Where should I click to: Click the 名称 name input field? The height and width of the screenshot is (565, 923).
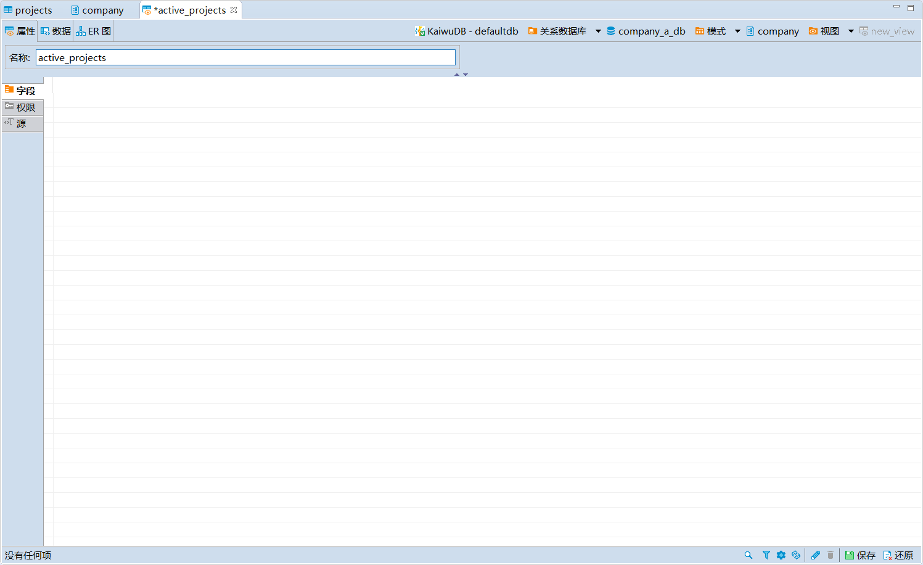pyautogui.click(x=245, y=58)
